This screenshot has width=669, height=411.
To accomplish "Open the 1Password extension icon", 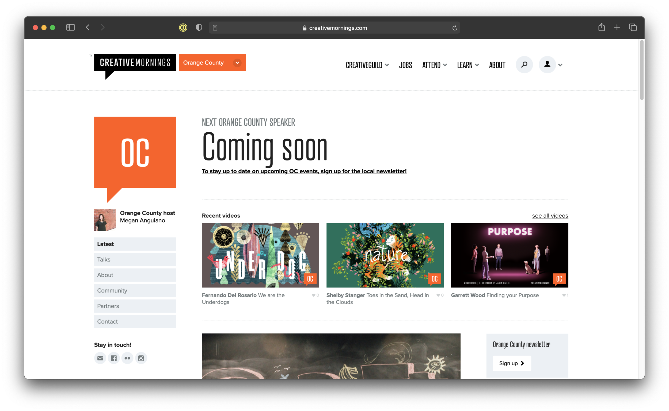I will click(x=183, y=28).
